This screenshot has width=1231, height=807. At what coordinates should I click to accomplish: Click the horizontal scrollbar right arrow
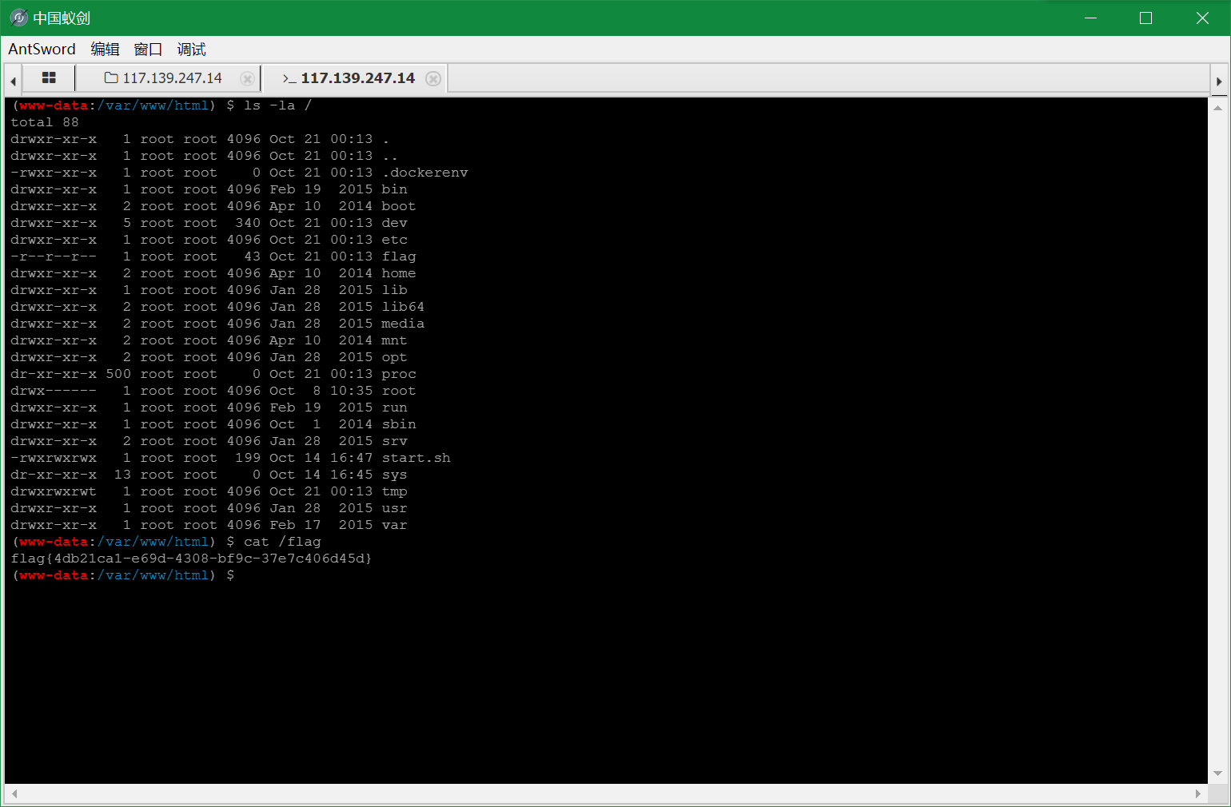[1197, 793]
